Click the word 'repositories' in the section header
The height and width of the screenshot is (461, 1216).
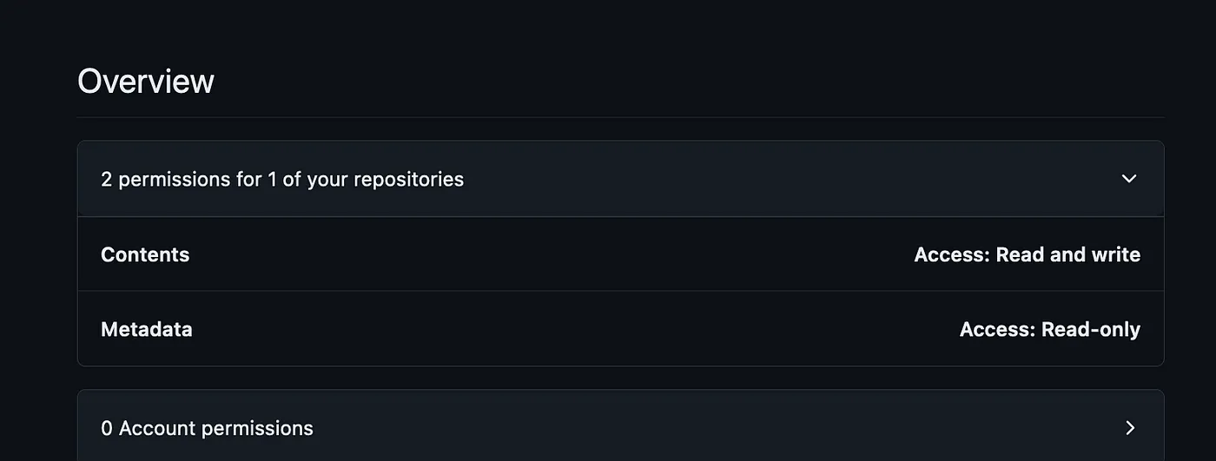[x=408, y=179]
